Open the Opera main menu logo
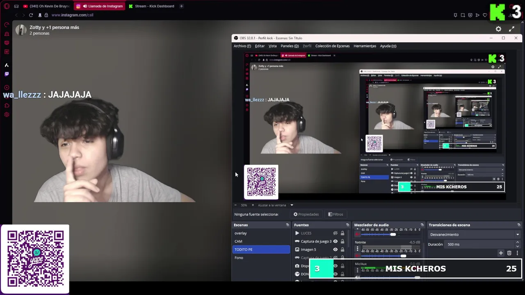The image size is (525, 295). (7, 6)
